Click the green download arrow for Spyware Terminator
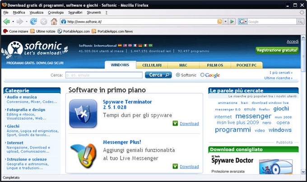Image resolution: width=307 pixels, height=182 pixels. pyautogui.click(x=175, y=123)
